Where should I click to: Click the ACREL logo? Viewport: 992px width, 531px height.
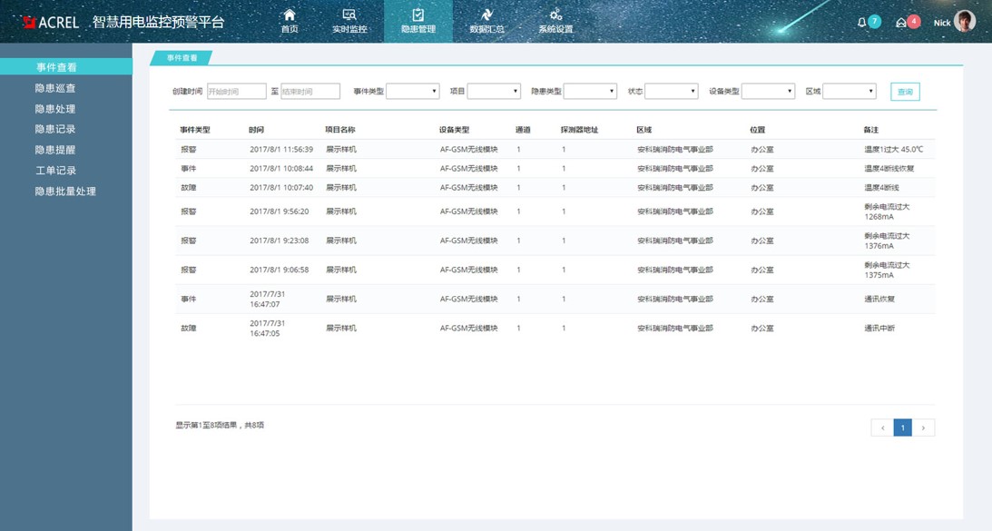pyautogui.click(x=38, y=20)
